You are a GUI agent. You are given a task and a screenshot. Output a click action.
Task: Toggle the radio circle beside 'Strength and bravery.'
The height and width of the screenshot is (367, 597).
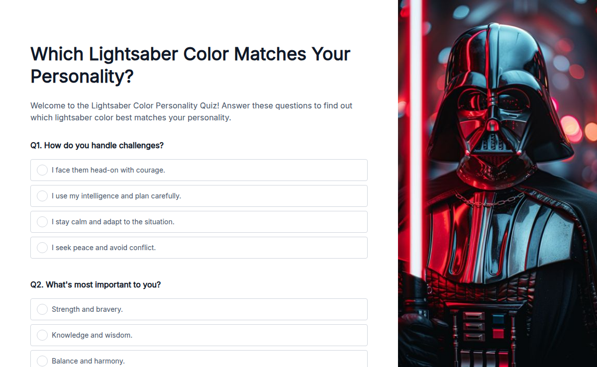tap(42, 309)
